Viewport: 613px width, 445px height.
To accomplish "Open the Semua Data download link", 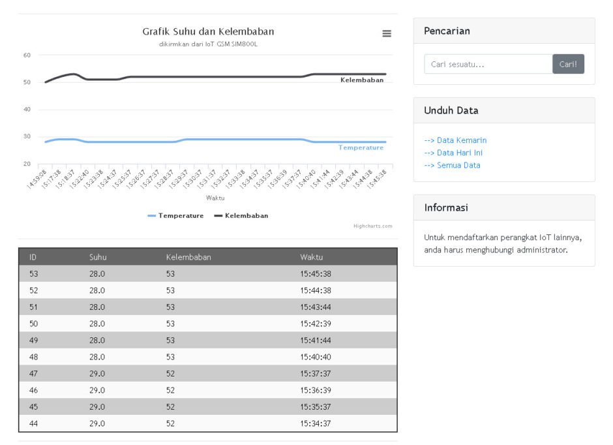I will (x=453, y=165).
